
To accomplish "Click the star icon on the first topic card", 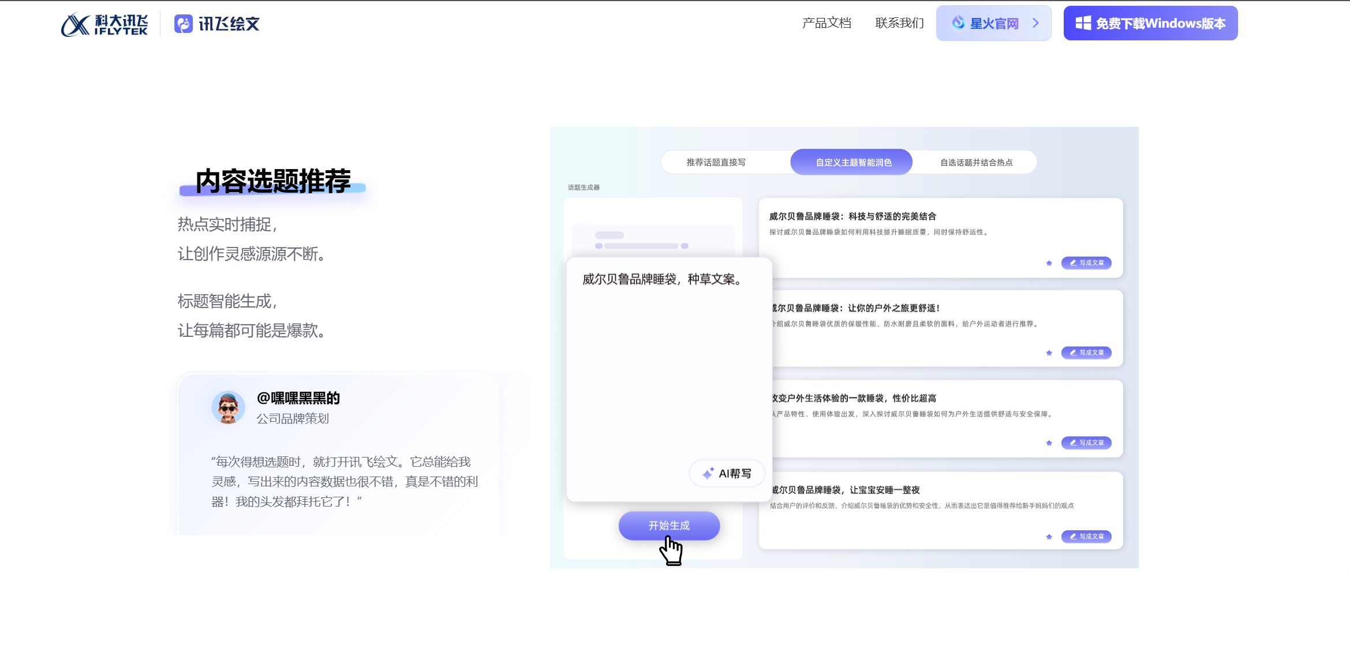I will [1049, 263].
